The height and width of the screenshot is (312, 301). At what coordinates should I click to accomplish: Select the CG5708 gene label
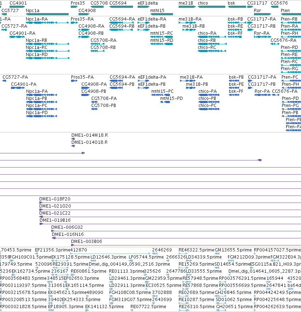click(x=99, y=3)
